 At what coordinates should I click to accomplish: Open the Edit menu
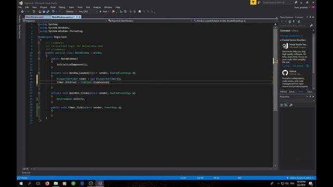coord(27,7)
